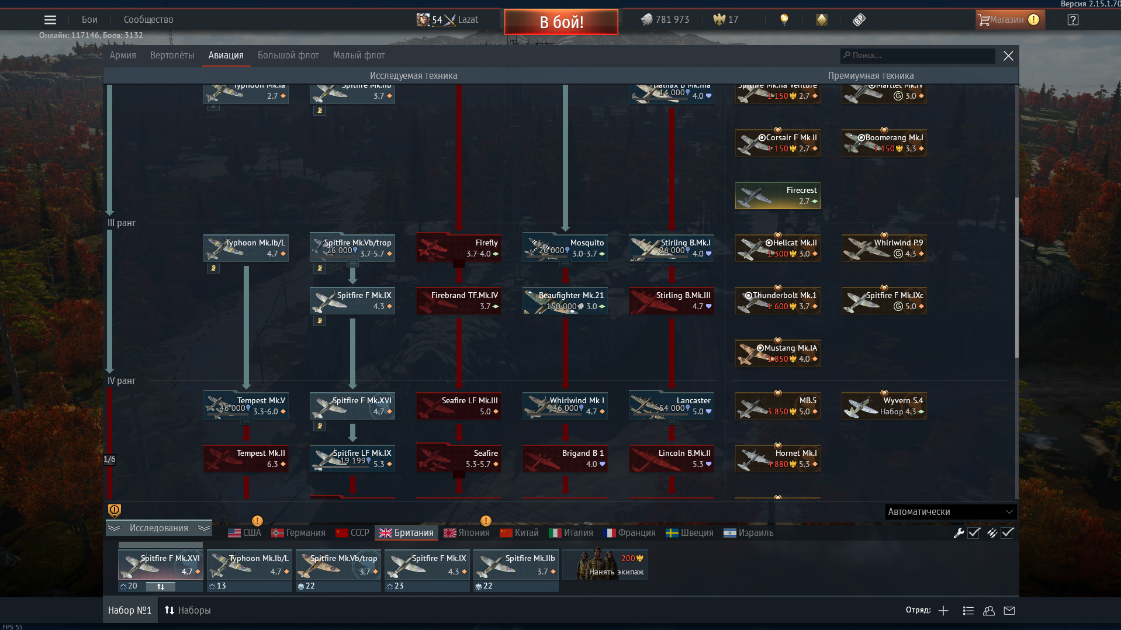This screenshot has height=630, width=1121.
Task: Open the Бои menu
Action: 89,20
